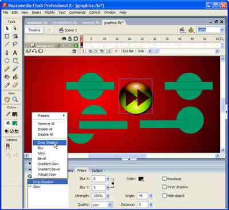The height and width of the screenshot is (210, 229).
Task: Toggle Lock All Layers padlock icon
Action: [x=70, y=39]
